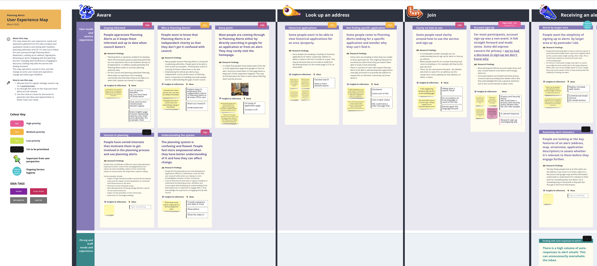Select the blue confused-face sticker beside Aware
Image resolution: width=597 pixels, height=266 pixels.
[x=86, y=12]
